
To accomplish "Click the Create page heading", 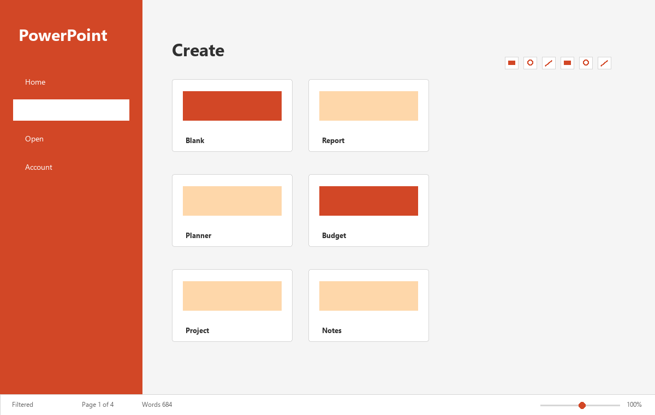I will tap(198, 50).
